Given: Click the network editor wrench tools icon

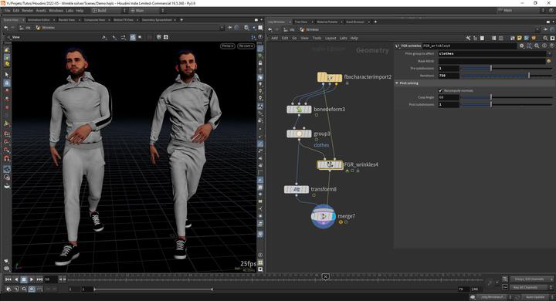Looking at the screenshot, I should tap(469, 39).
